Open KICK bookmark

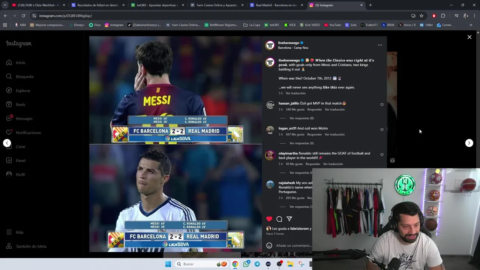tap(290, 25)
